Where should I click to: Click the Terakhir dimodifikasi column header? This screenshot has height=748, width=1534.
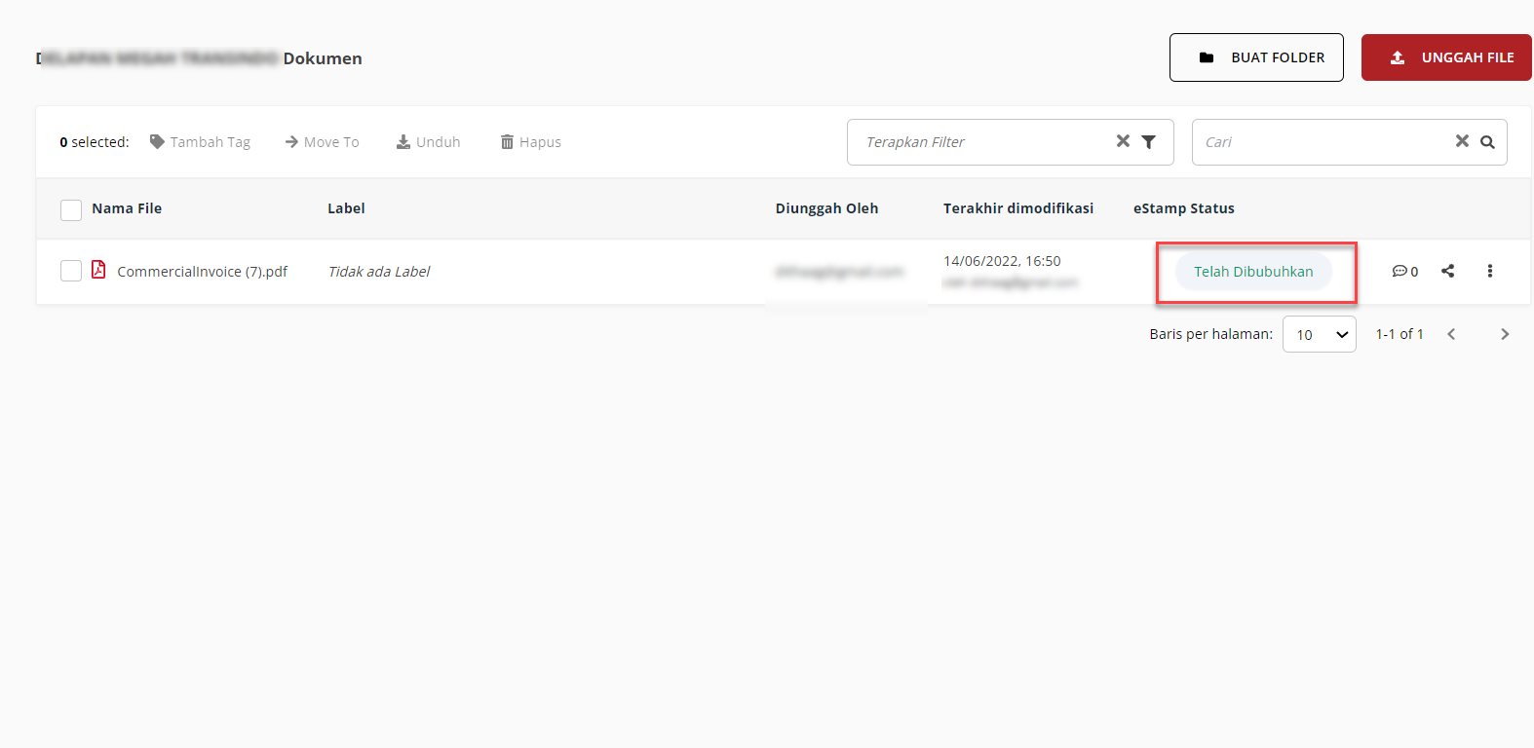tap(1018, 208)
